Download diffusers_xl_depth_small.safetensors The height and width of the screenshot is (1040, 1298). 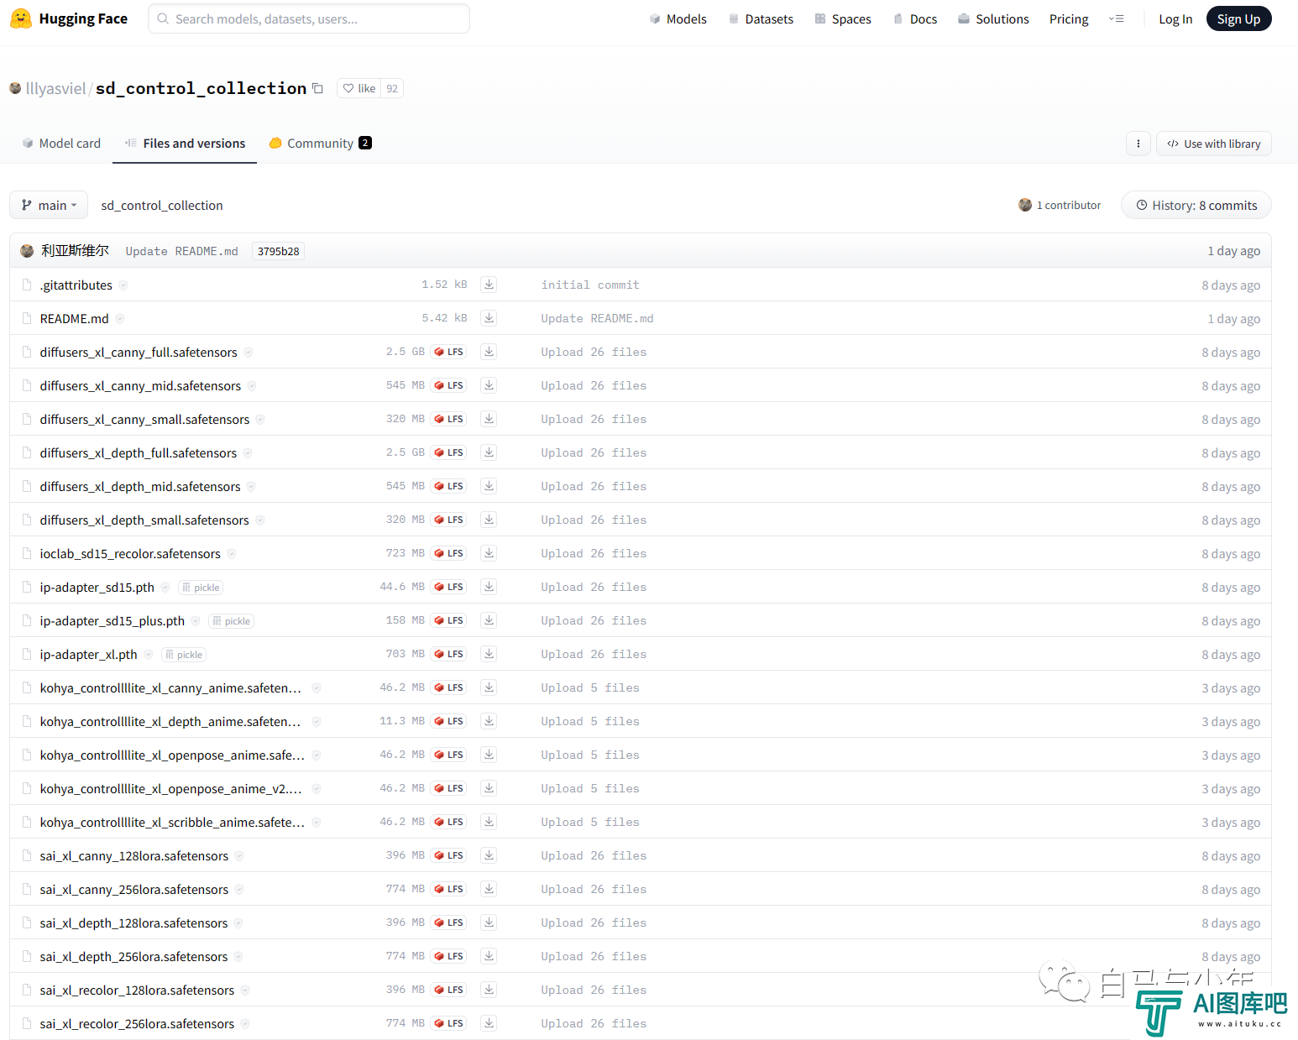(x=489, y=520)
